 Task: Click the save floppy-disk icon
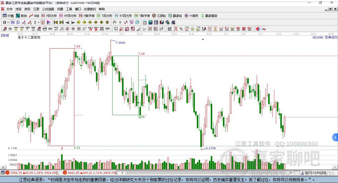[x=162, y=22]
